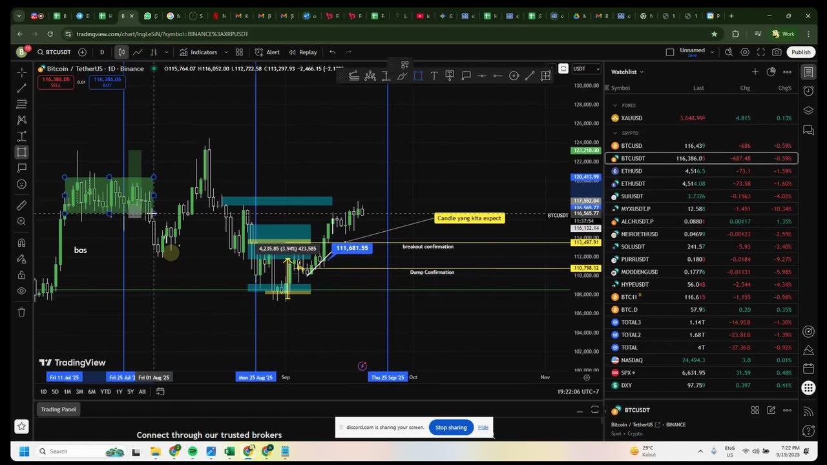Open the chats panel in right sidebar
The image size is (827, 465).
click(808, 130)
